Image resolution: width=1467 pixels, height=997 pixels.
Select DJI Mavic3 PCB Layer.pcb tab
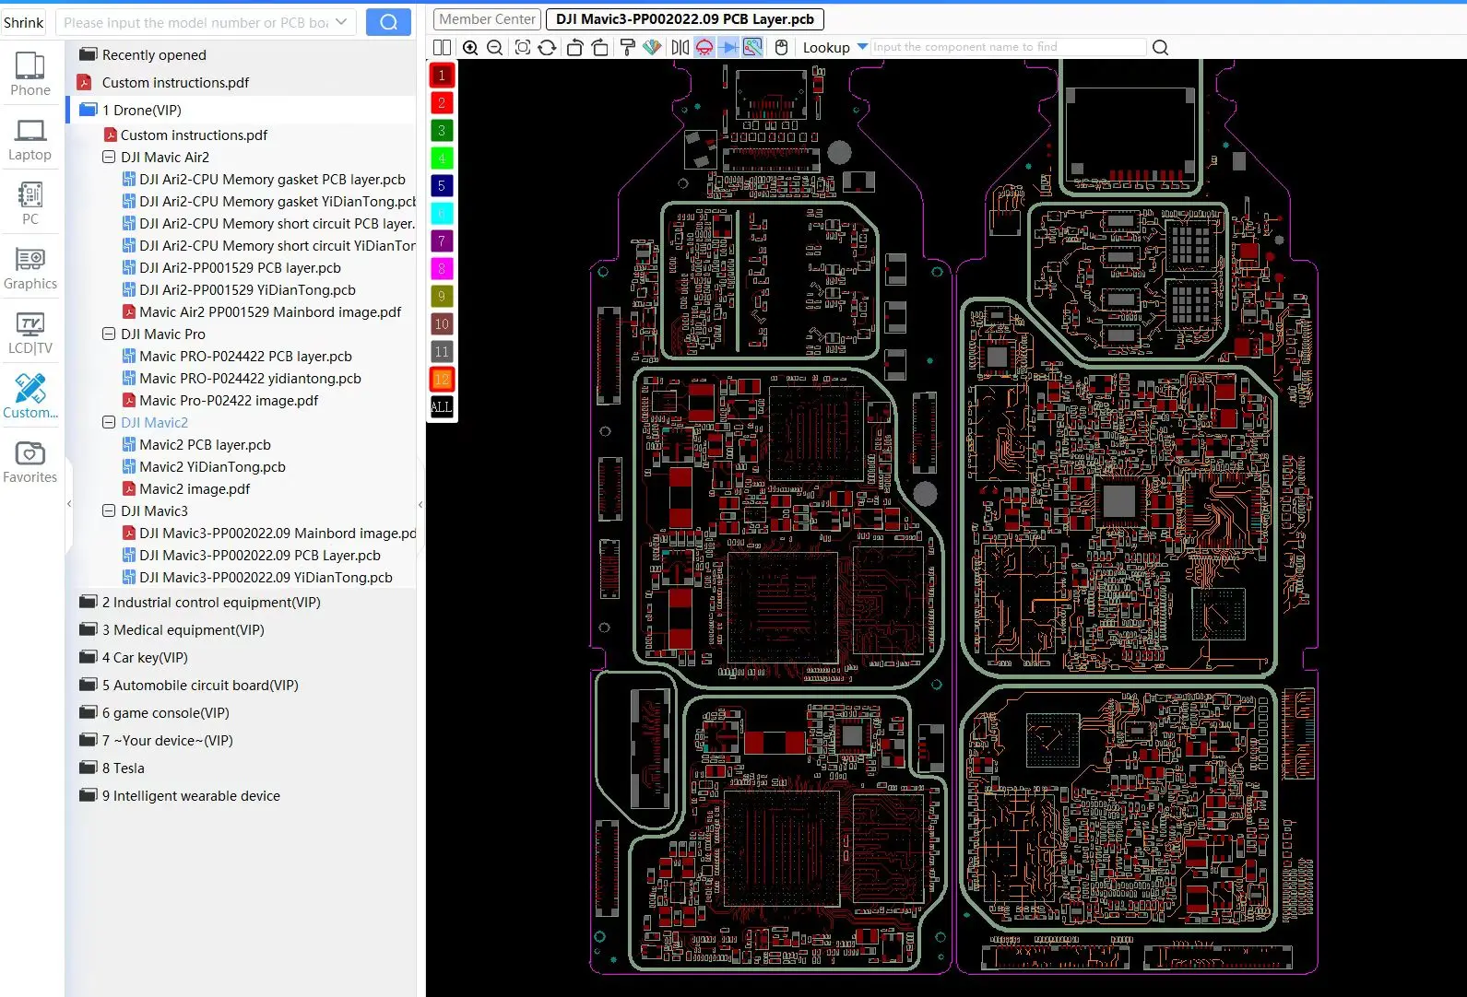pyautogui.click(x=684, y=19)
